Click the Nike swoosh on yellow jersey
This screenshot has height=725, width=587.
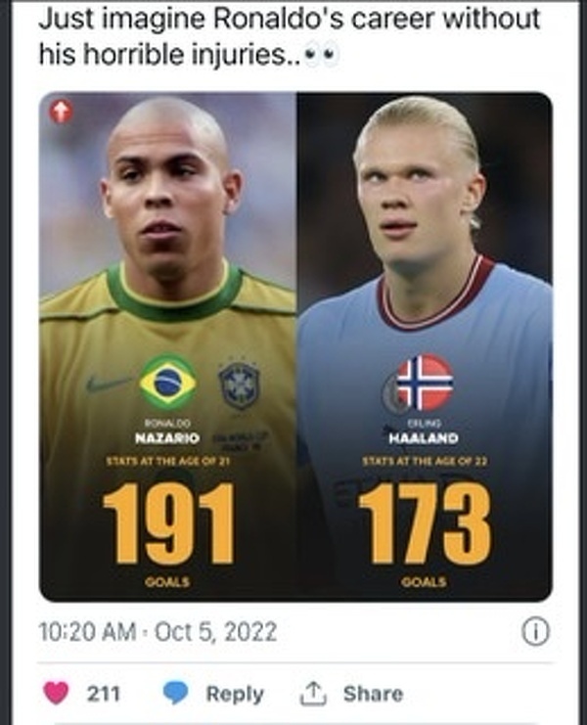(106, 383)
